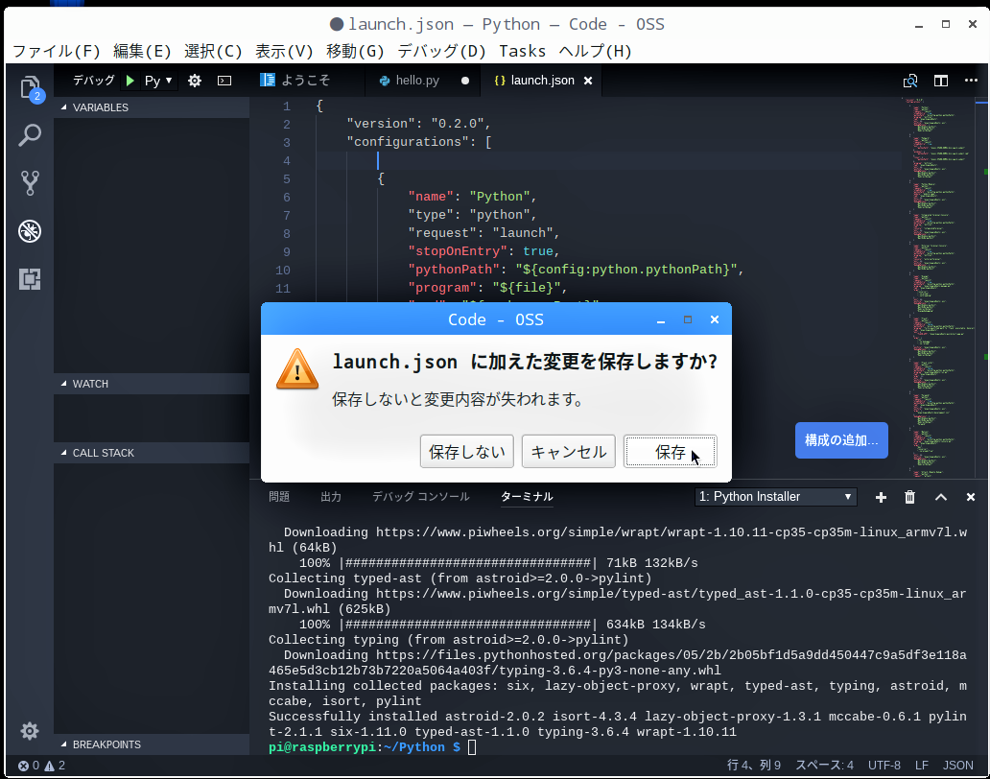The height and width of the screenshot is (779, 990).
Task: Click 保存 button in dialog
Action: tap(670, 451)
